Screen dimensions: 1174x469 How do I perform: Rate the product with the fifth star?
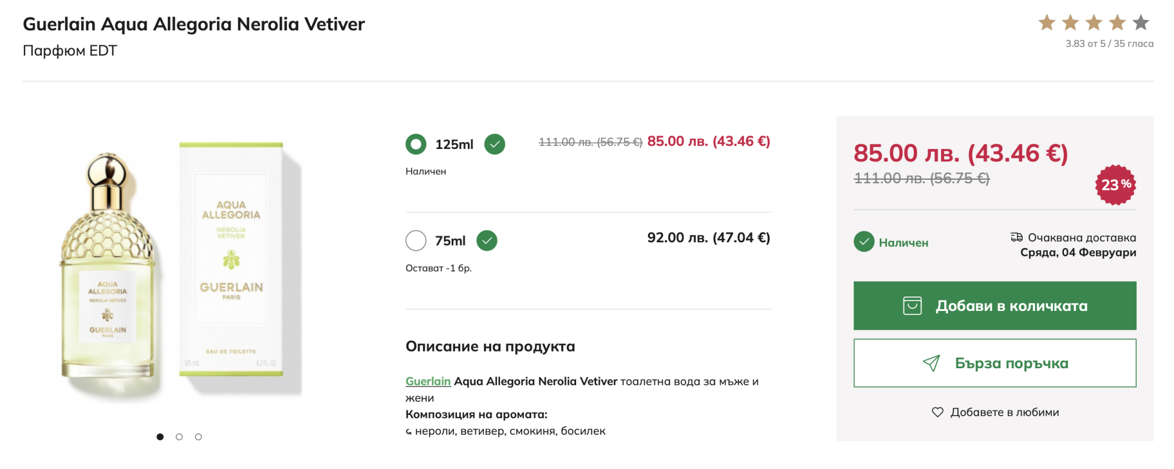[1141, 23]
